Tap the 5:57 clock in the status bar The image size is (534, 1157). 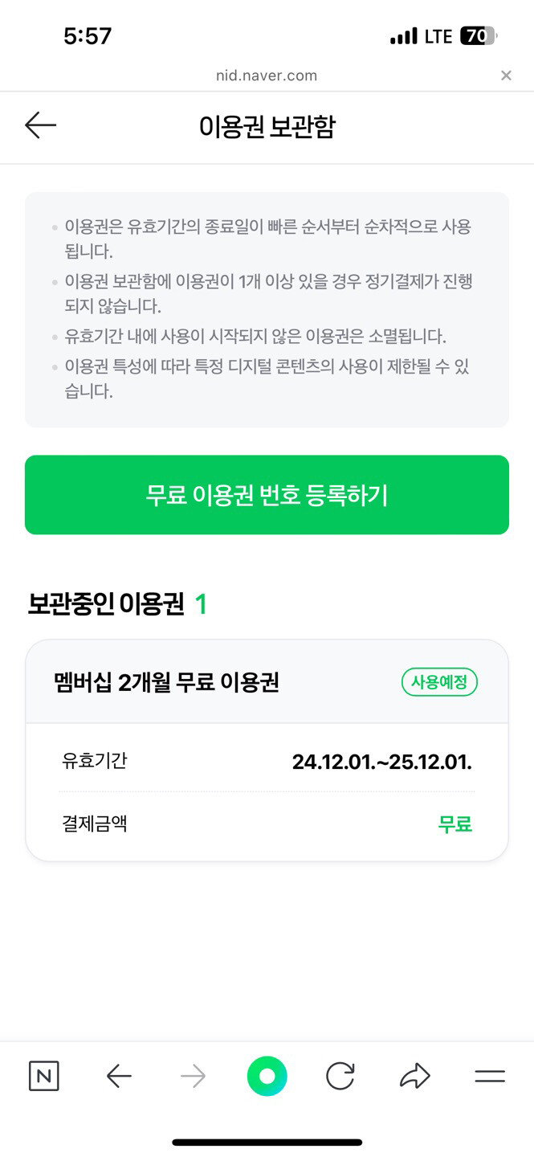point(88,36)
